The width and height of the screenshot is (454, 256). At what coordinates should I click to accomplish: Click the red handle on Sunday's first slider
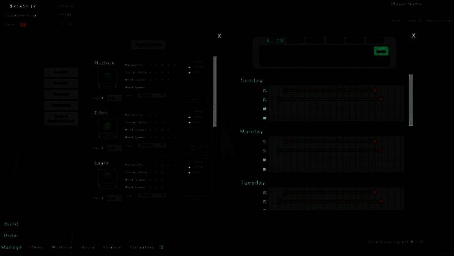point(375,91)
